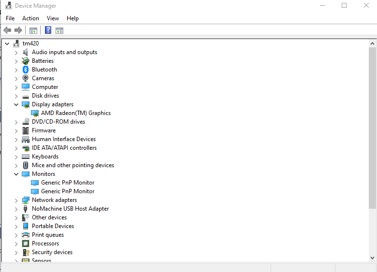Click the Portable Devices icon
This screenshot has height=272, width=377.
(x=26, y=226)
